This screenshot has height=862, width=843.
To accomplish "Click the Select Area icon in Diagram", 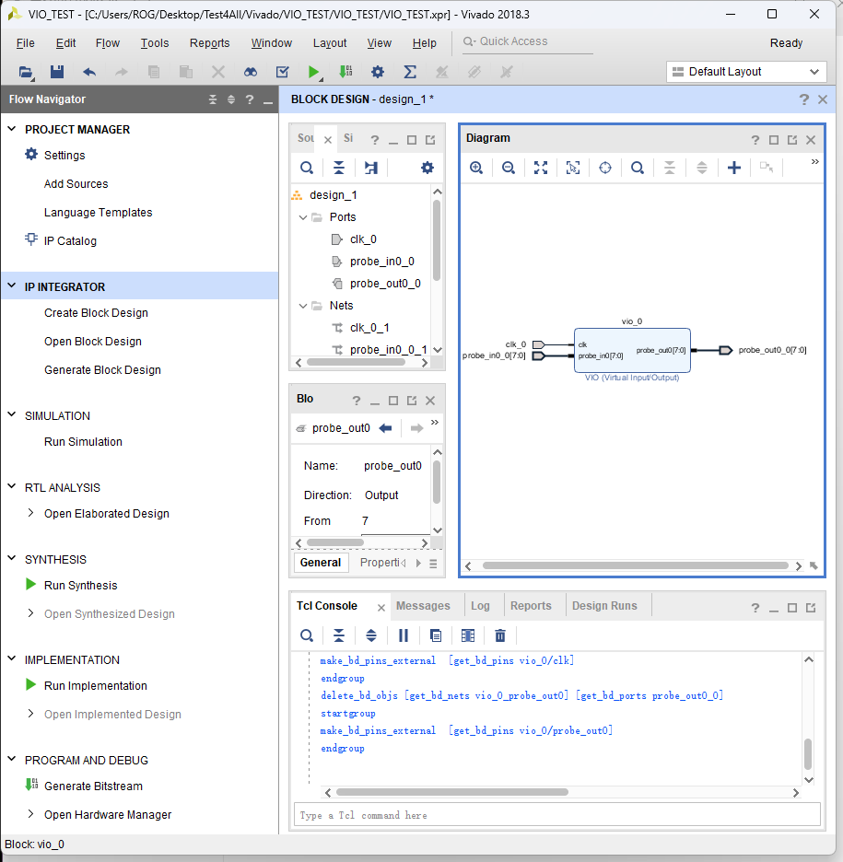I will [x=573, y=168].
